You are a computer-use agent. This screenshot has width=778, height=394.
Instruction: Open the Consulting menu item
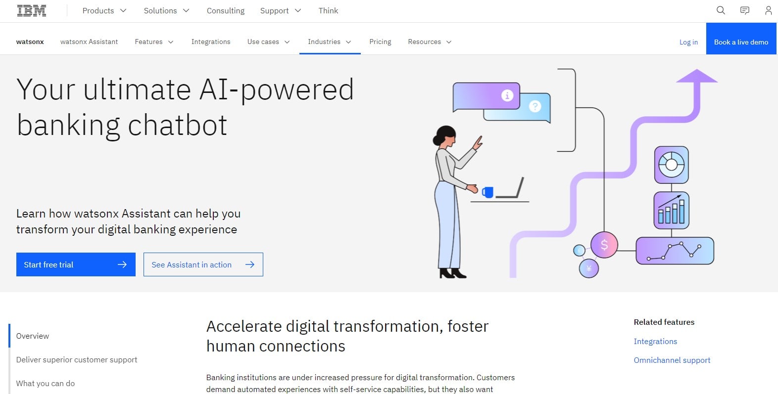pos(226,10)
